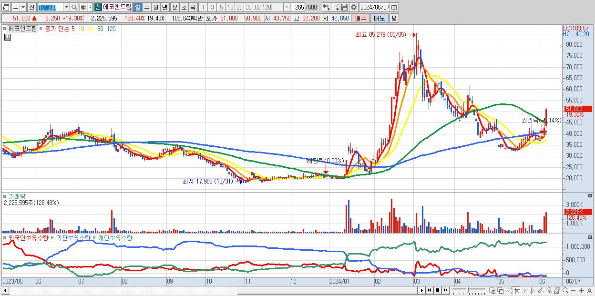Click the add line indicator icon

[335, 7]
